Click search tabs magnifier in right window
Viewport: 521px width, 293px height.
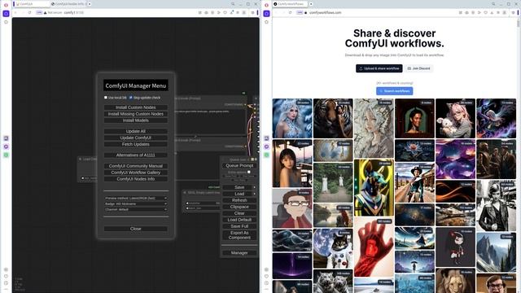coord(493,4)
